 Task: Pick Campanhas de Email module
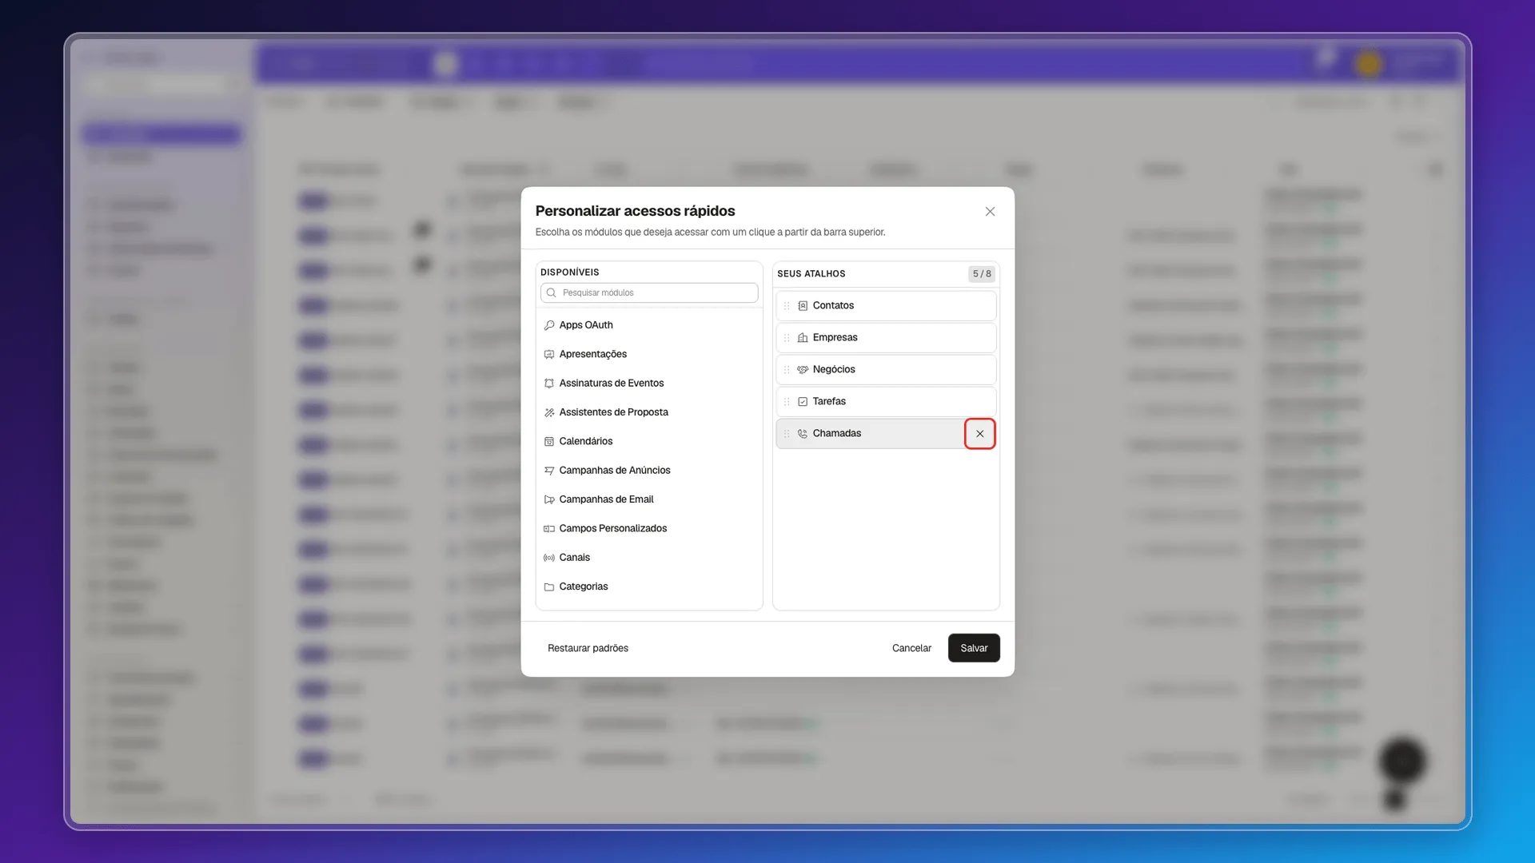649,499
